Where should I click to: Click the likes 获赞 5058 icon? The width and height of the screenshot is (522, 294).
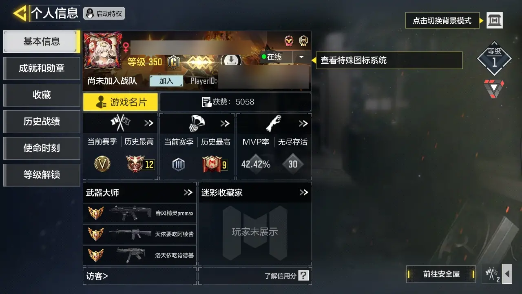click(207, 102)
